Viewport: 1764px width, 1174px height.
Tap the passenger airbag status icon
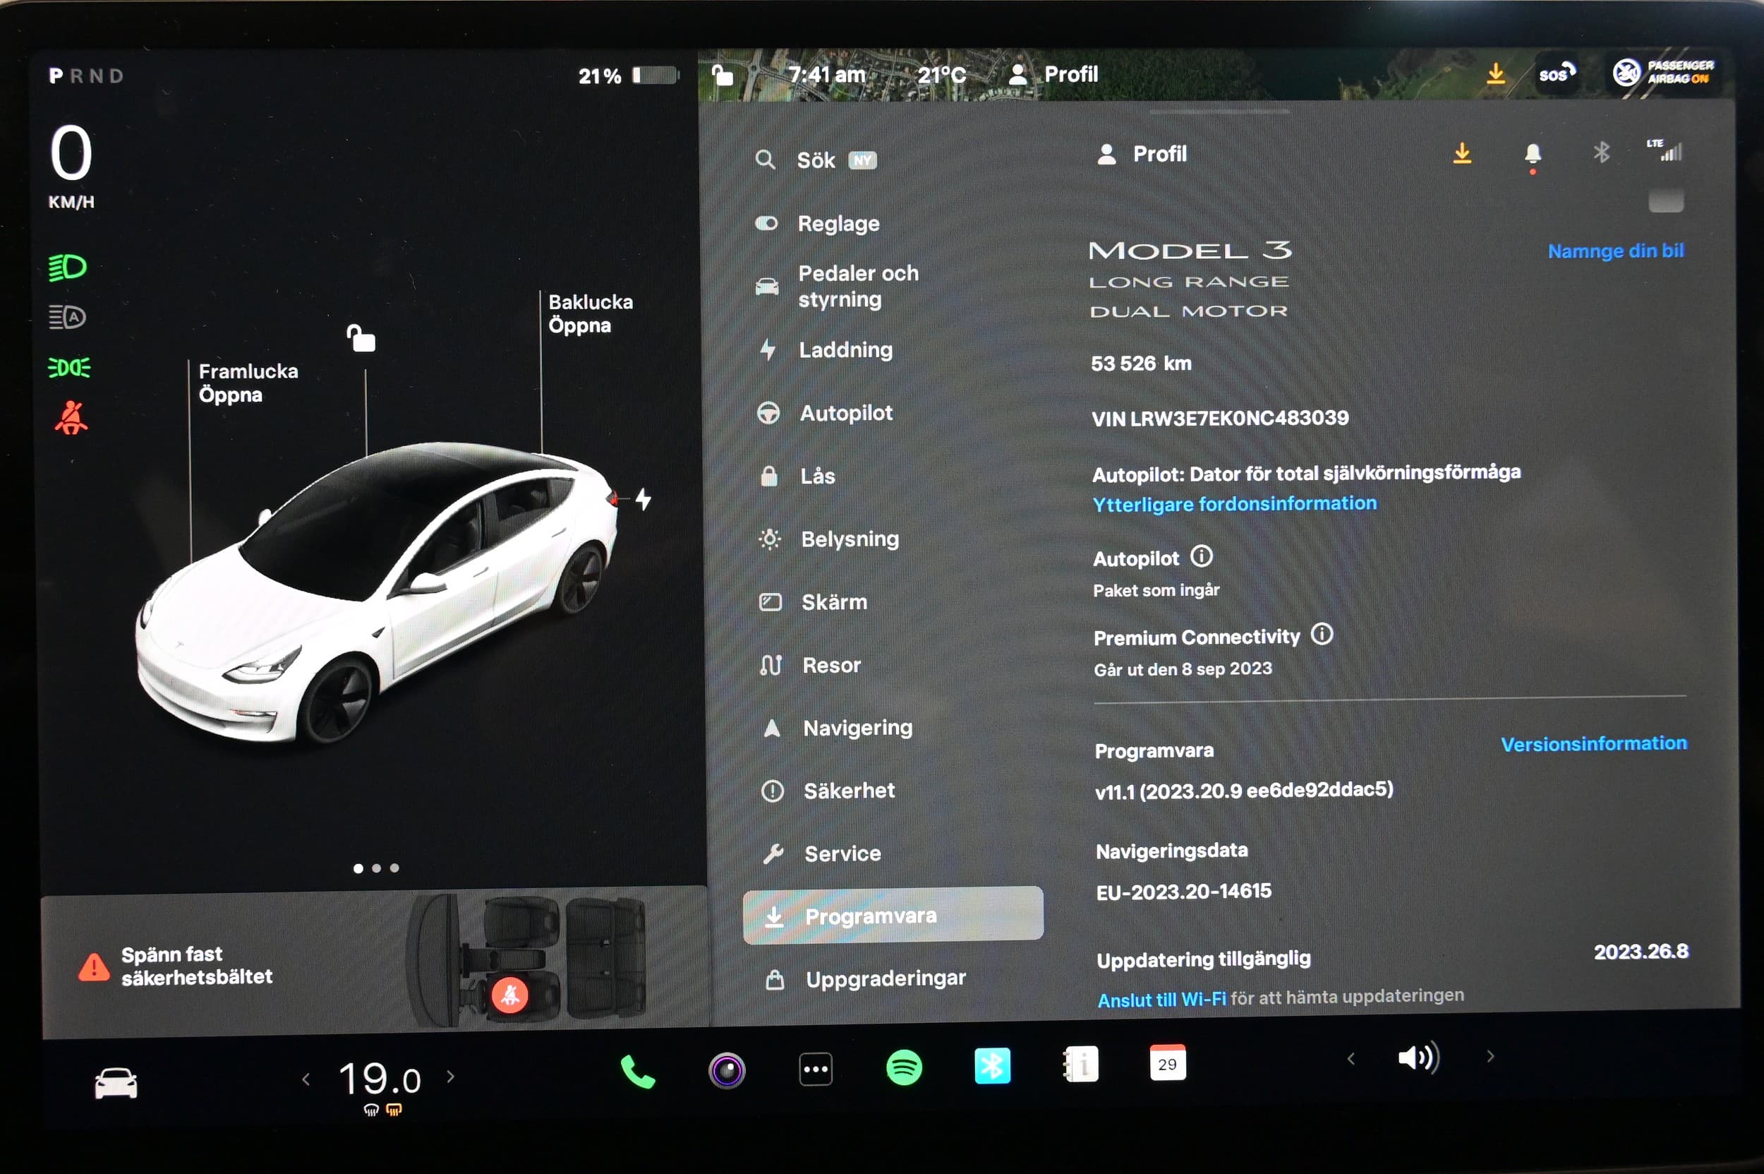[x=1662, y=73]
